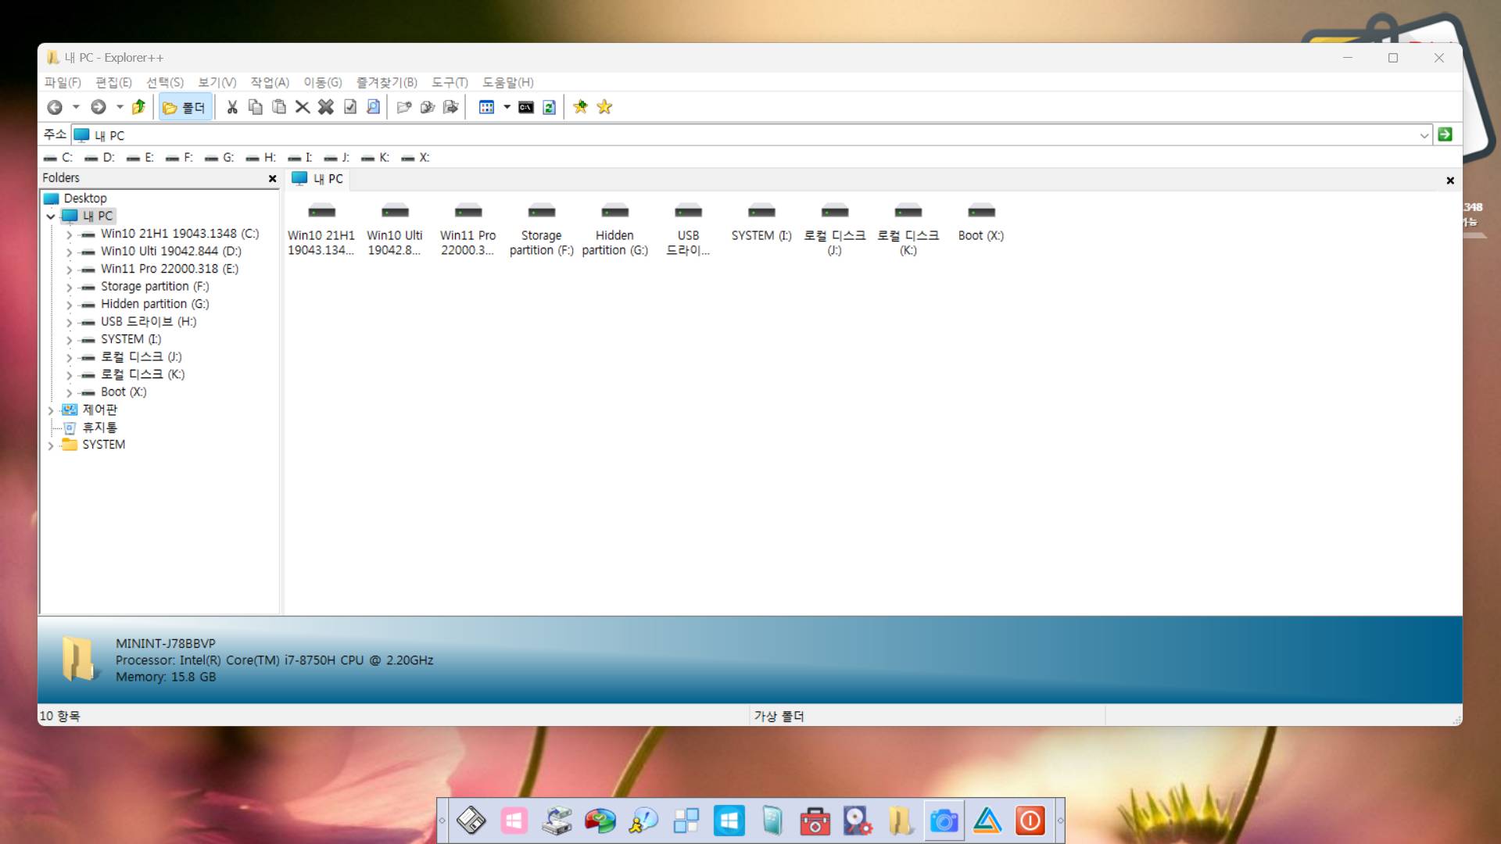
Task: Open the 파일(F) menu
Action: [63, 82]
